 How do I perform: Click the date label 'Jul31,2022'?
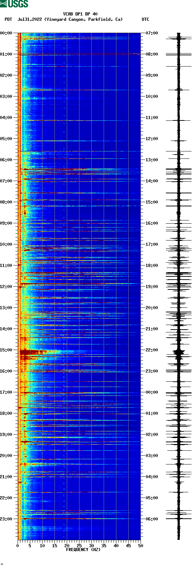click(30, 19)
